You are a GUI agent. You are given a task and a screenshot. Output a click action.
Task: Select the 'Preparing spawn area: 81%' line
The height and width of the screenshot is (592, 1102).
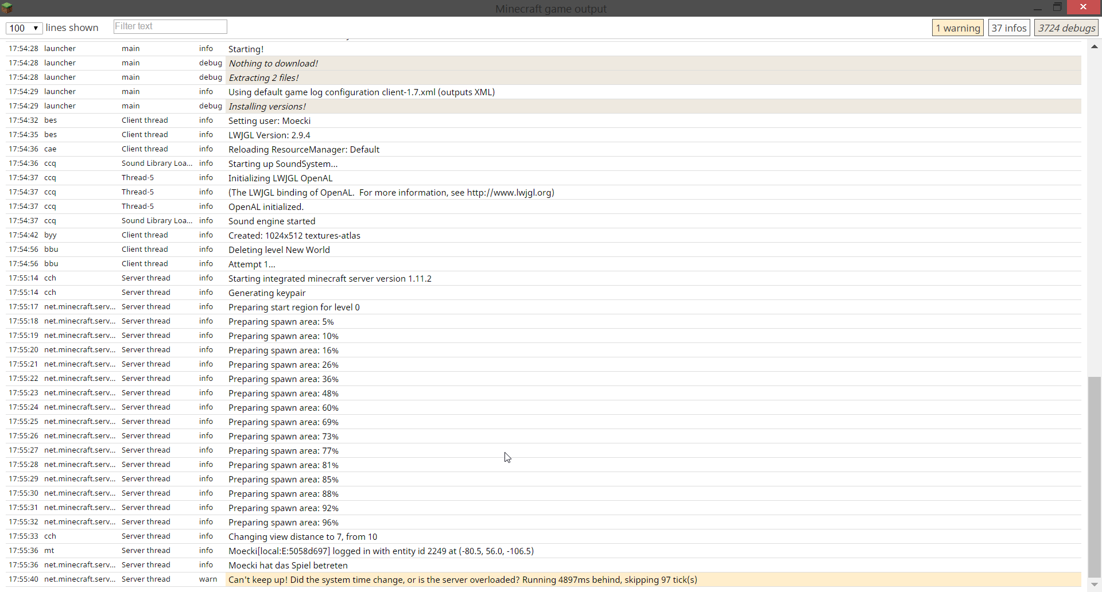tap(544, 465)
